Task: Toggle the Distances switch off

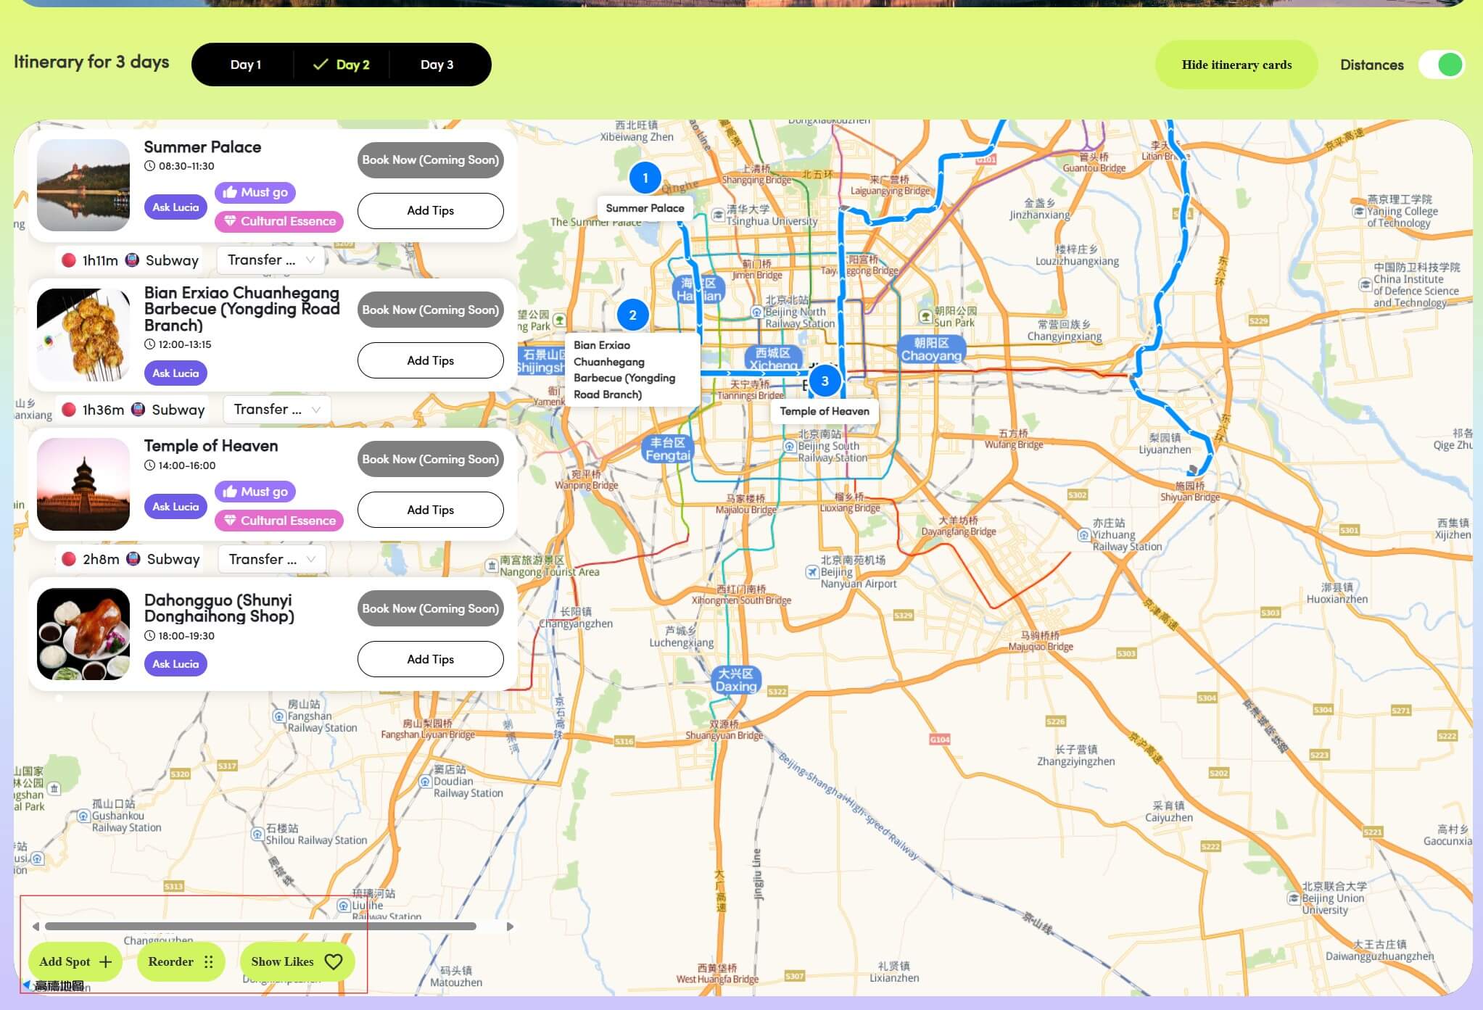Action: (x=1441, y=65)
